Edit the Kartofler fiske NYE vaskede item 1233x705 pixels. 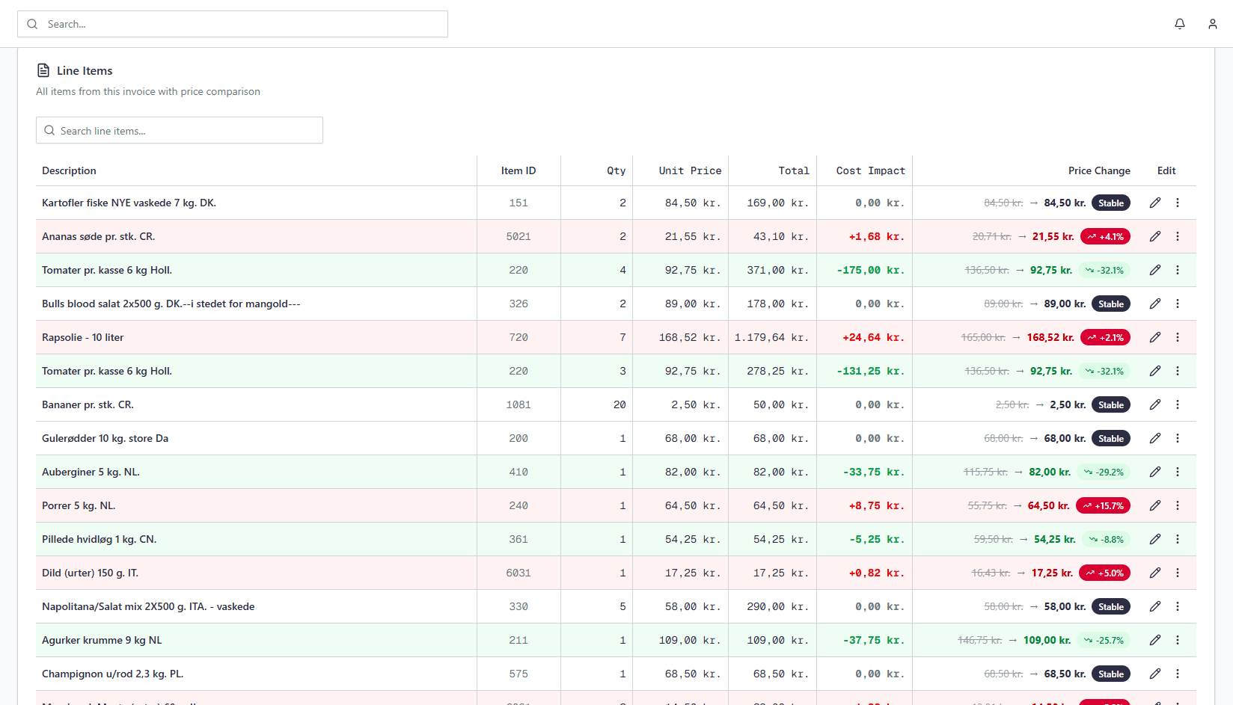pyautogui.click(x=1154, y=203)
